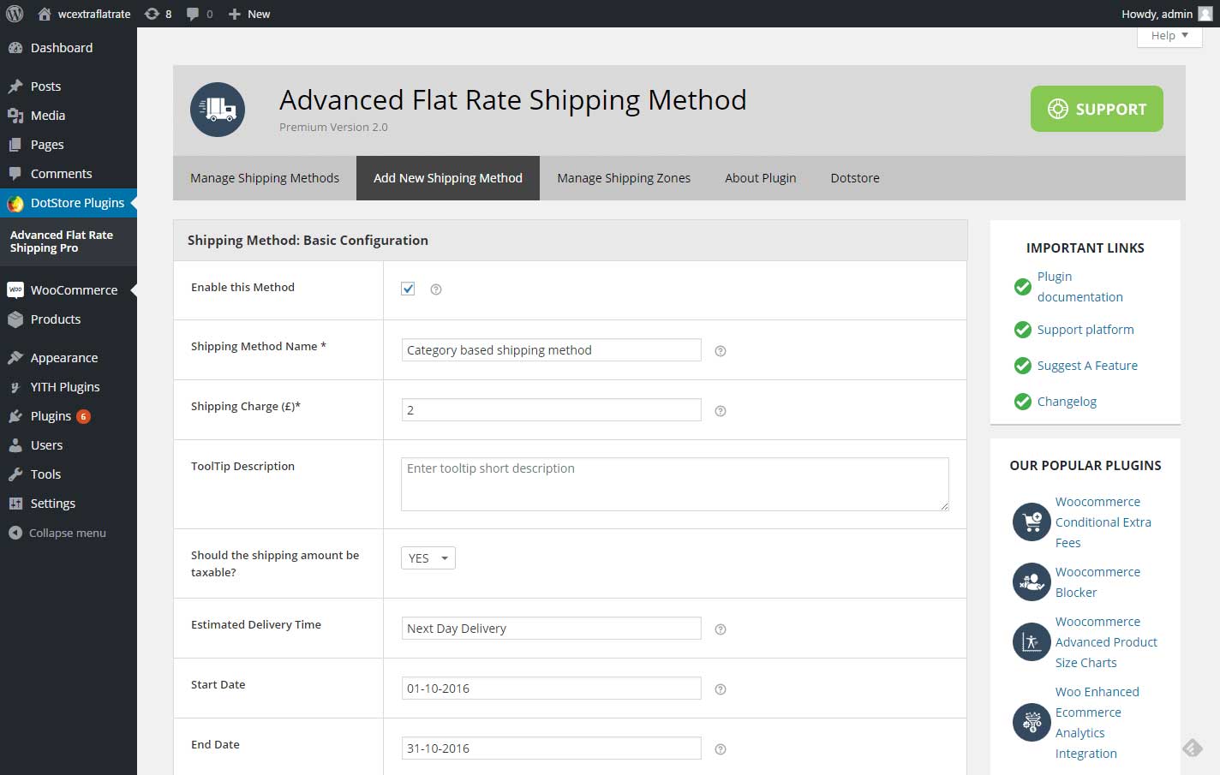Open the Suggest A Feature link
1220x775 pixels.
[1087, 366]
